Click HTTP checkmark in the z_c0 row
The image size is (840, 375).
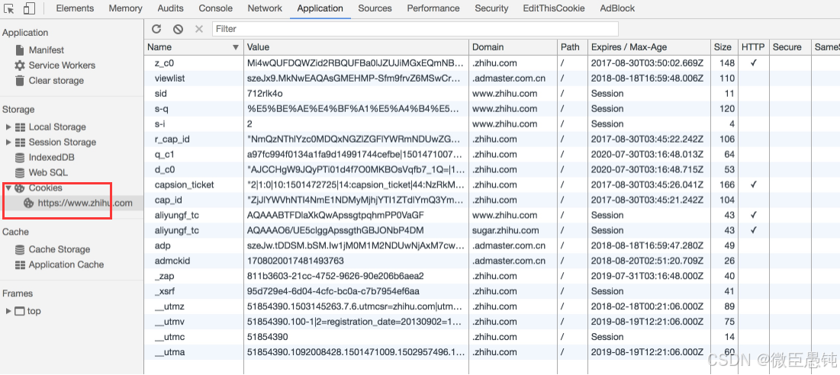(753, 63)
